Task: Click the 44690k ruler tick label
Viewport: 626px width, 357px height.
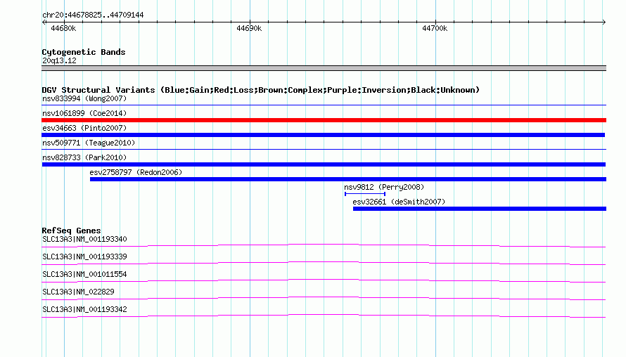Action: [249, 28]
